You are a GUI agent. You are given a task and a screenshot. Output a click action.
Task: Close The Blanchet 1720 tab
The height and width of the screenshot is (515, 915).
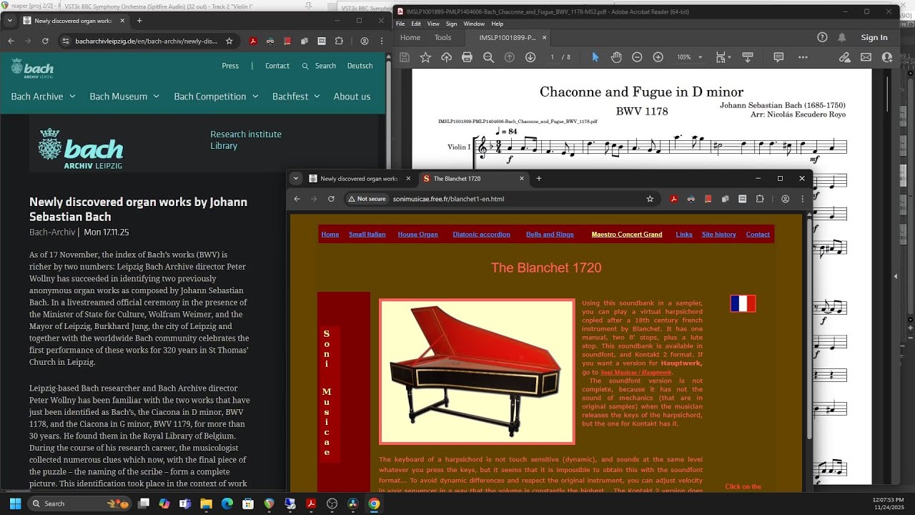(522, 178)
